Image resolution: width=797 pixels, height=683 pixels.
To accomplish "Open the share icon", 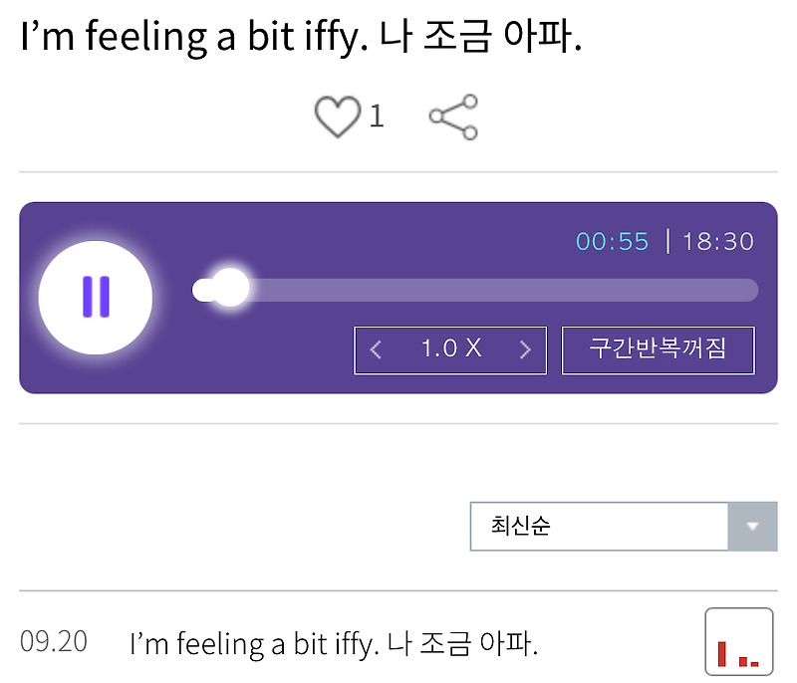I will [453, 115].
